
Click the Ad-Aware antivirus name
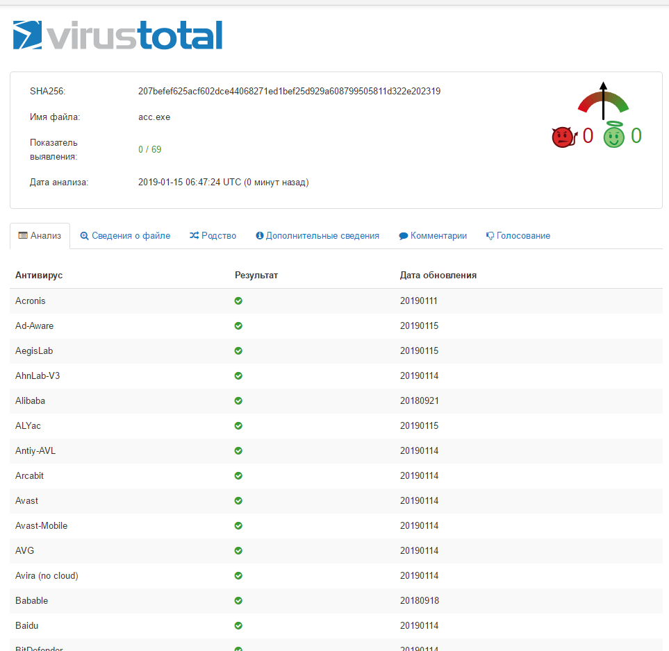35,325
